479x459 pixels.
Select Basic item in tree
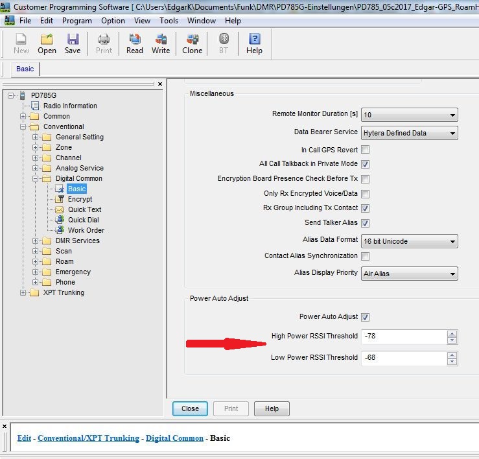(76, 189)
